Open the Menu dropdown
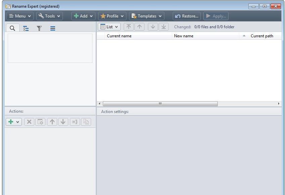This screenshot has height=195, width=285. pyautogui.click(x=20, y=16)
